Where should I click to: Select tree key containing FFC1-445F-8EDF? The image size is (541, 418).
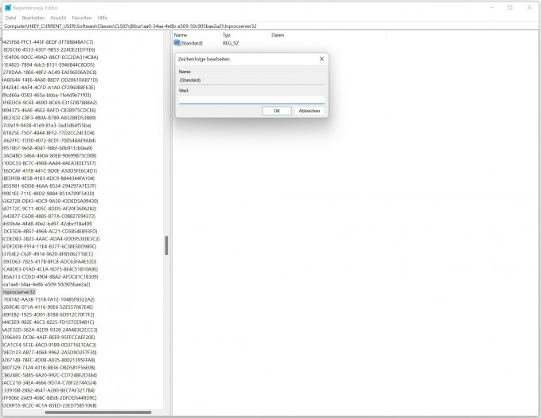coord(48,42)
